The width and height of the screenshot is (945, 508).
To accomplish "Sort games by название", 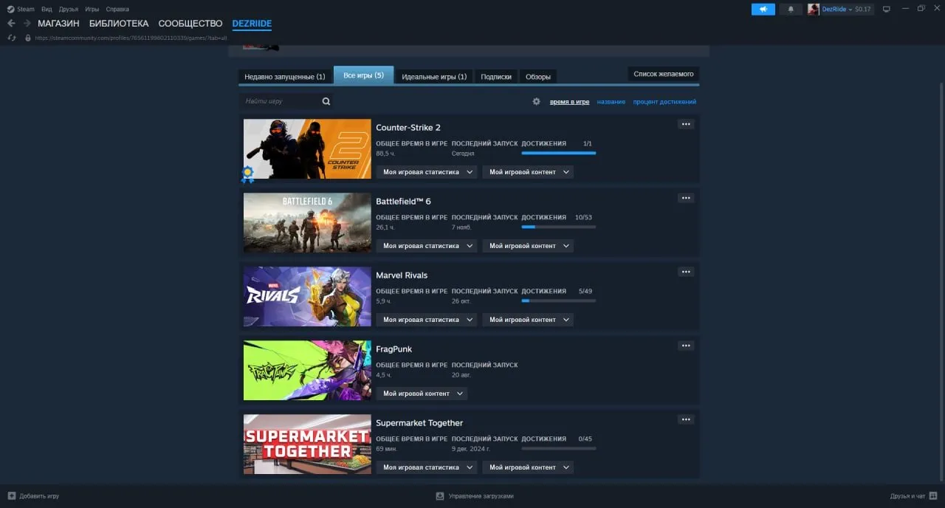I will (611, 102).
